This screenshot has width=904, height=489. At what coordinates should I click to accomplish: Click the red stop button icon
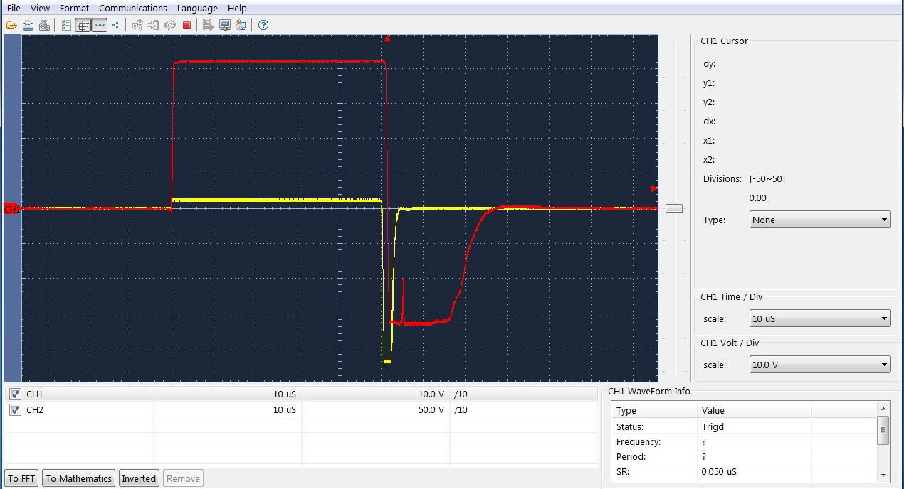pos(186,25)
